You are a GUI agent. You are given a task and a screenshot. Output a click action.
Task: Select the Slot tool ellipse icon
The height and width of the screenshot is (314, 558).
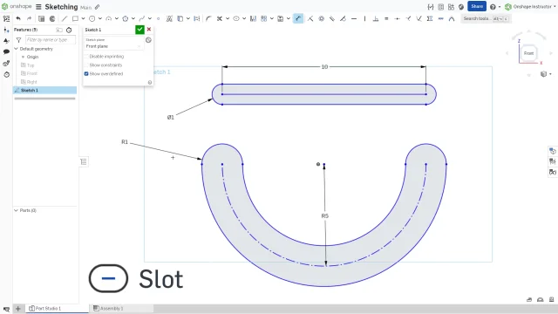[236, 18]
